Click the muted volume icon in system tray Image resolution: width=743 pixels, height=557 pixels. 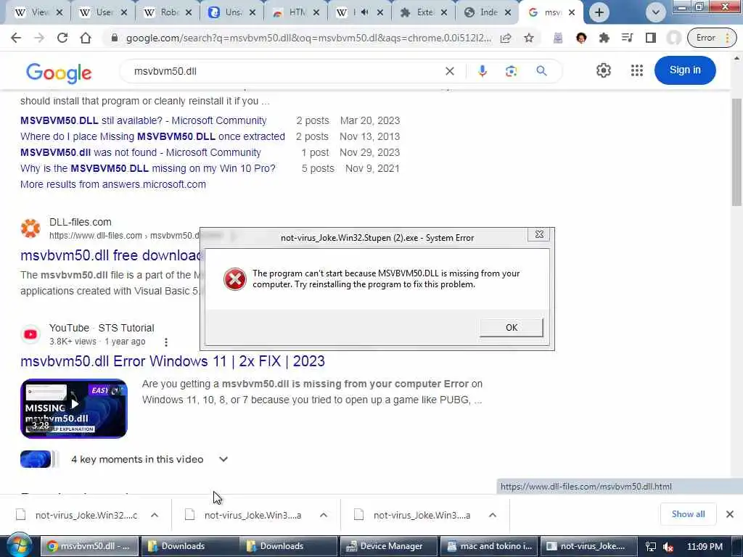[668, 547]
